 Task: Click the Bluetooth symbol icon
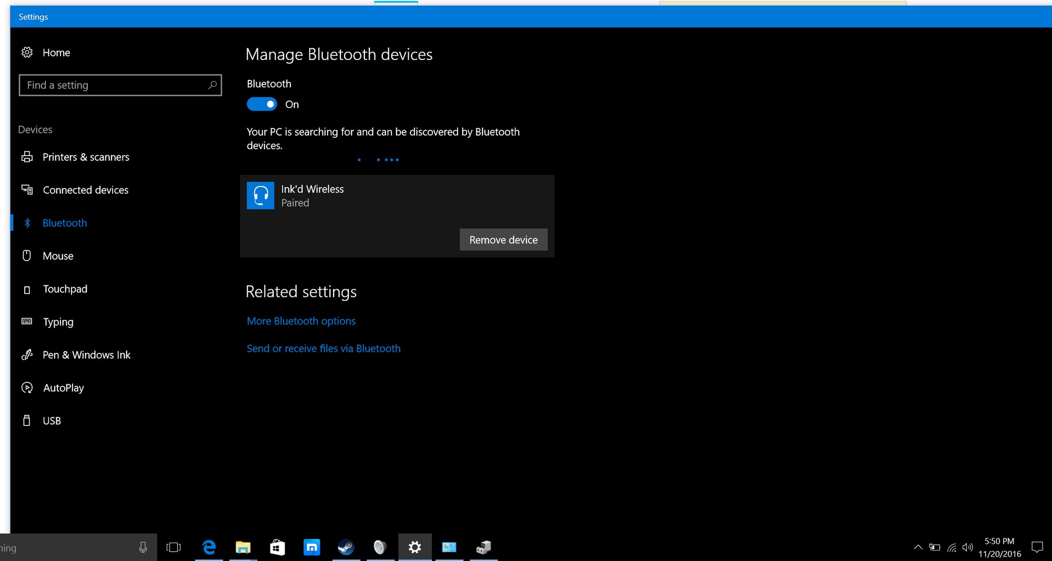(x=27, y=223)
